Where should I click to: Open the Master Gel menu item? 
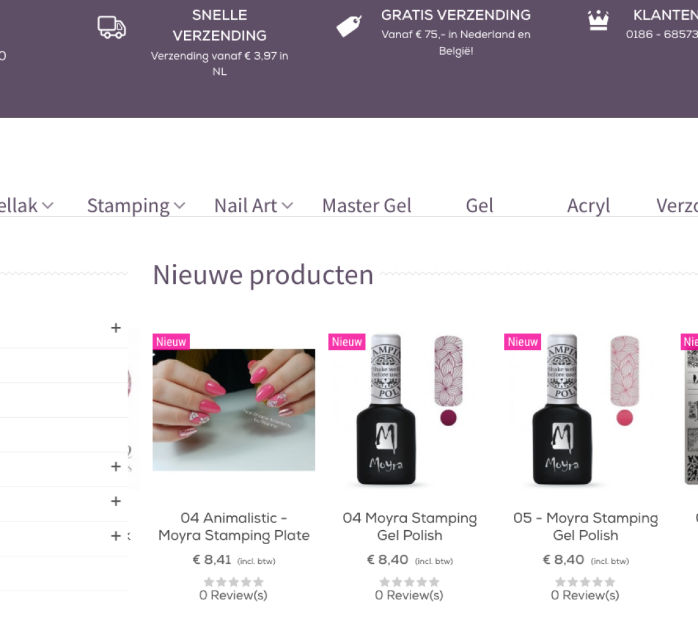tap(367, 206)
